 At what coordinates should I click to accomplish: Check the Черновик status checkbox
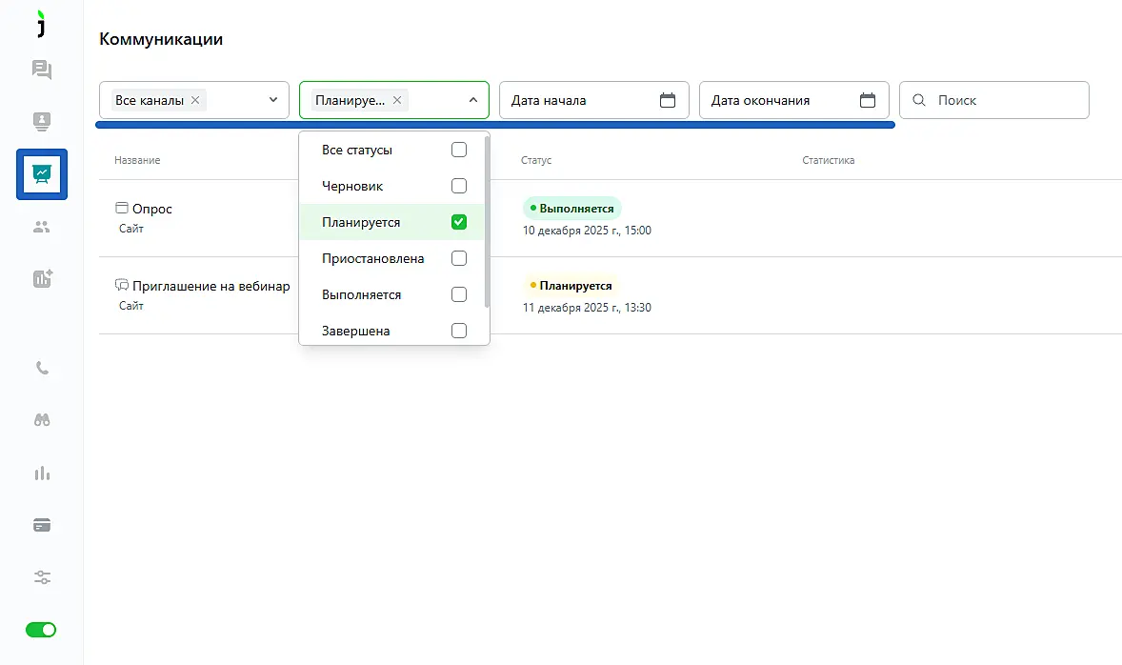[x=458, y=186]
